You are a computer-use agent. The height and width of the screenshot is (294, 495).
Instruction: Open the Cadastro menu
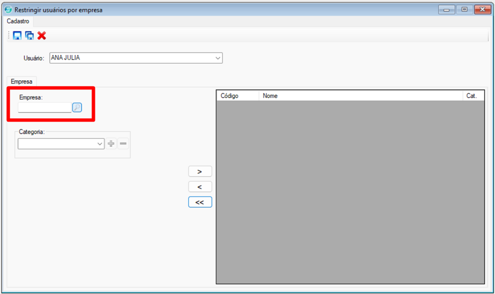[x=18, y=21]
